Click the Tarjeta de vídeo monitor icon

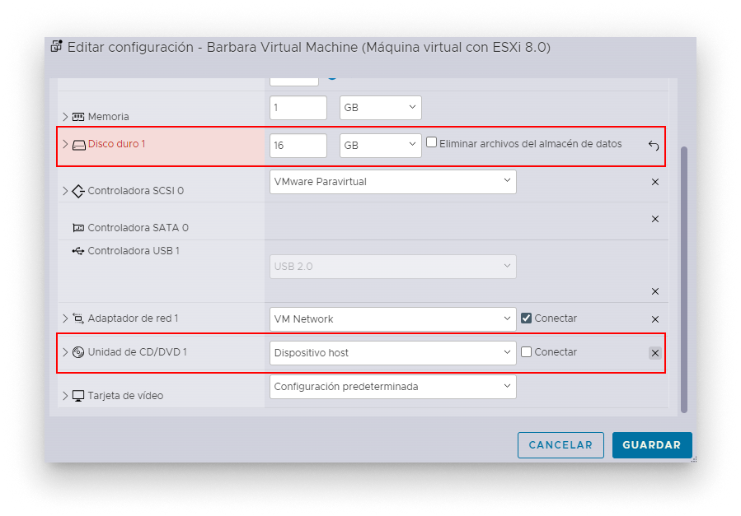pyautogui.click(x=78, y=396)
